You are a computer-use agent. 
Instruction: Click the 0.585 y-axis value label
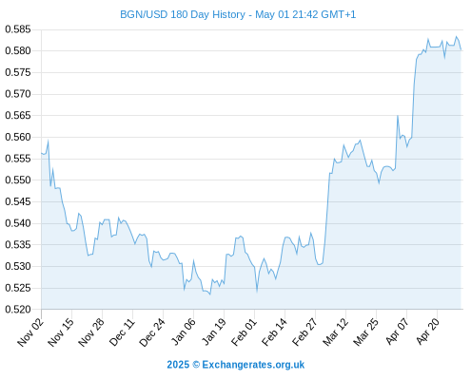tap(18, 29)
